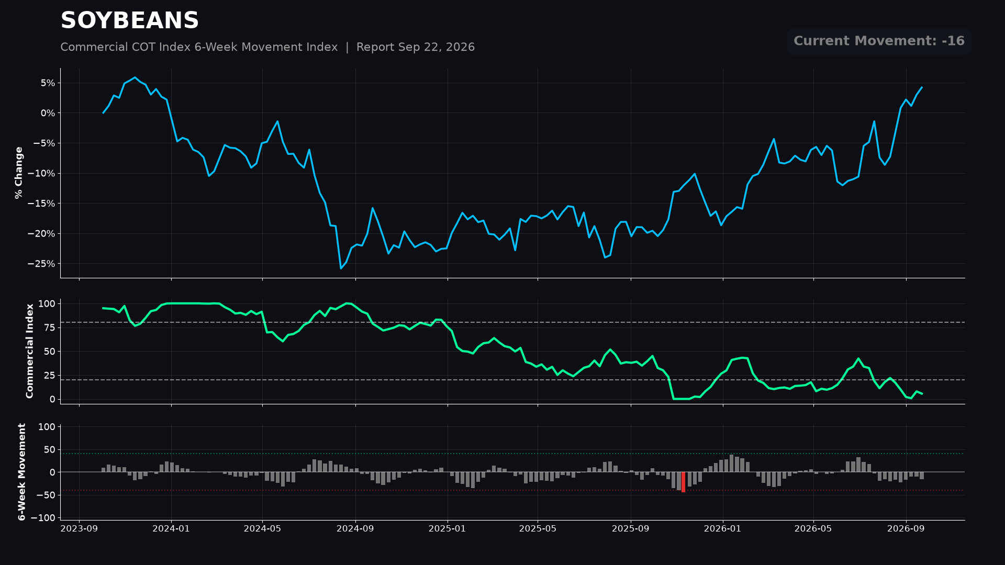Click the 2025-01 x-axis date label

(447, 529)
